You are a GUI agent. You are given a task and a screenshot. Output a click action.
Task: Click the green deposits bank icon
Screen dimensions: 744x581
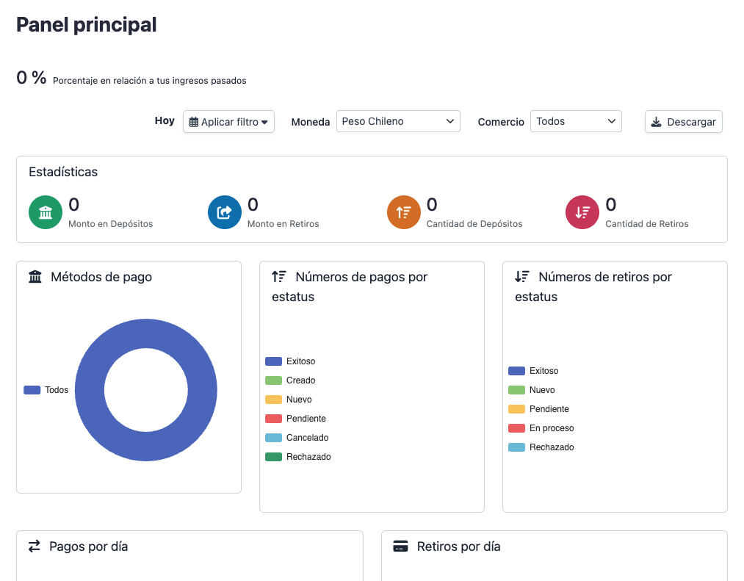(46, 212)
